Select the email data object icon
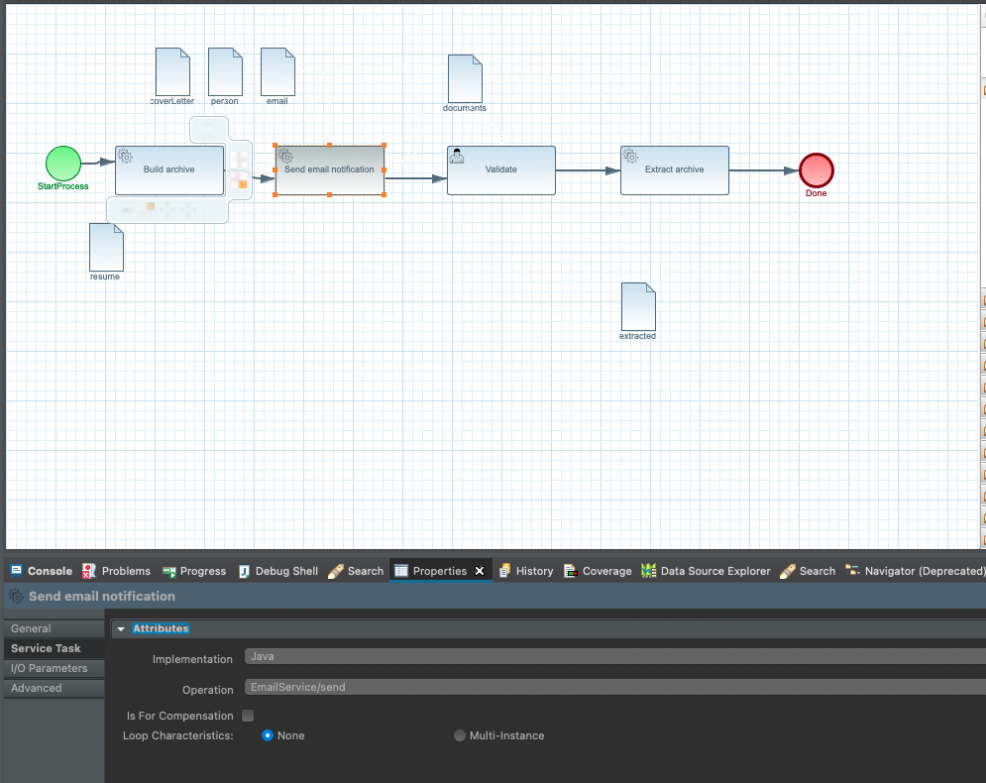The image size is (986, 783). [x=277, y=71]
